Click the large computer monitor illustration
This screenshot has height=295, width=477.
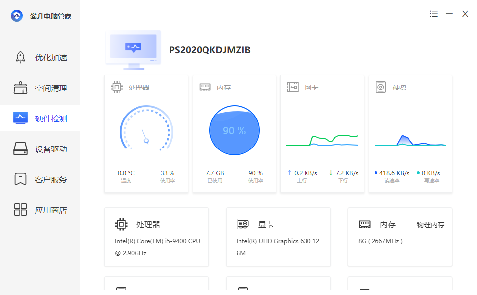[133, 50]
